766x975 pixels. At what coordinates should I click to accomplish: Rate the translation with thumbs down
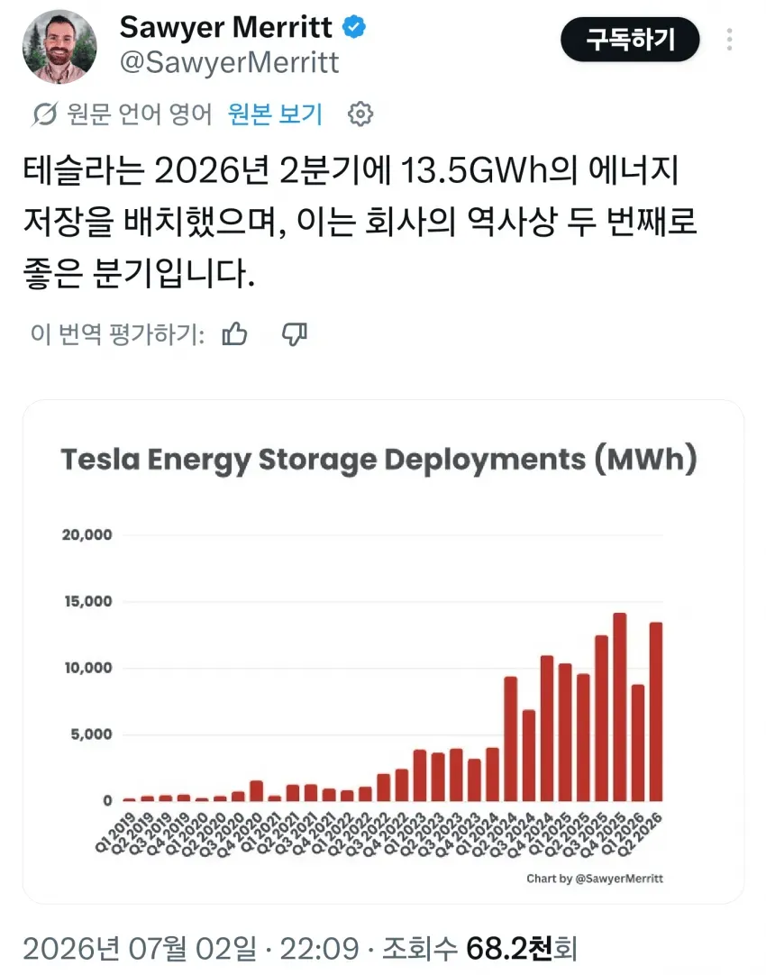point(294,334)
